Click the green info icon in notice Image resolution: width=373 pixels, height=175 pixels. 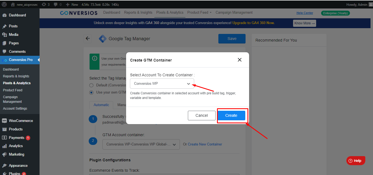point(94,58)
